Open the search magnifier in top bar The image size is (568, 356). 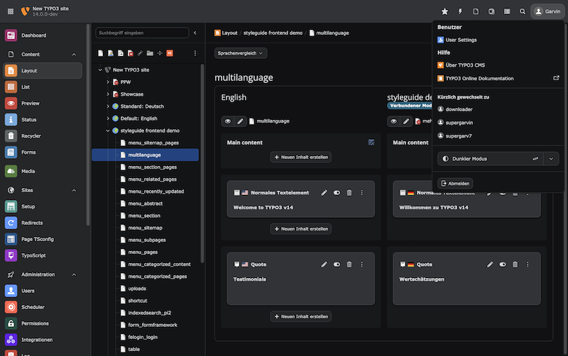click(x=523, y=11)
